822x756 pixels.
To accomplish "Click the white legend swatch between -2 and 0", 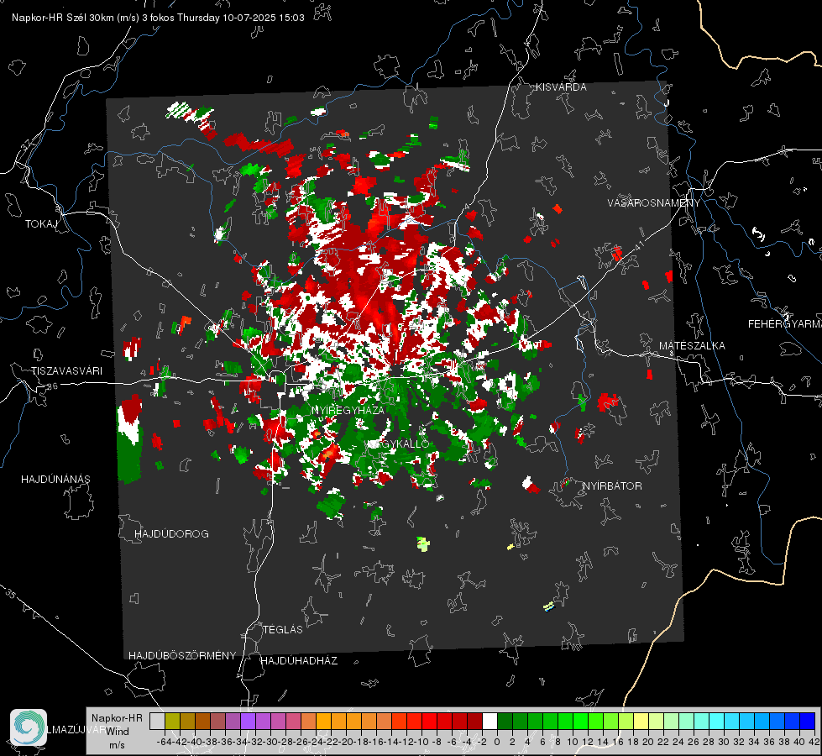I will [490, 721].
